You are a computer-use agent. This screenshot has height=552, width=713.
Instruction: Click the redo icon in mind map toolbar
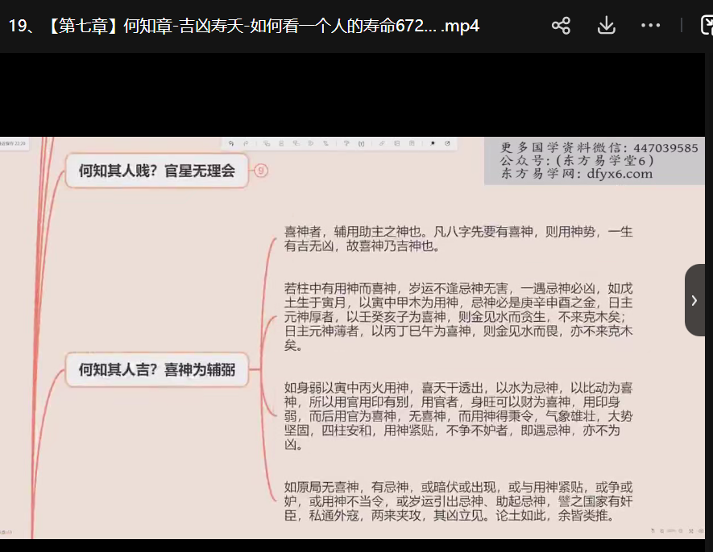point(247,144)
